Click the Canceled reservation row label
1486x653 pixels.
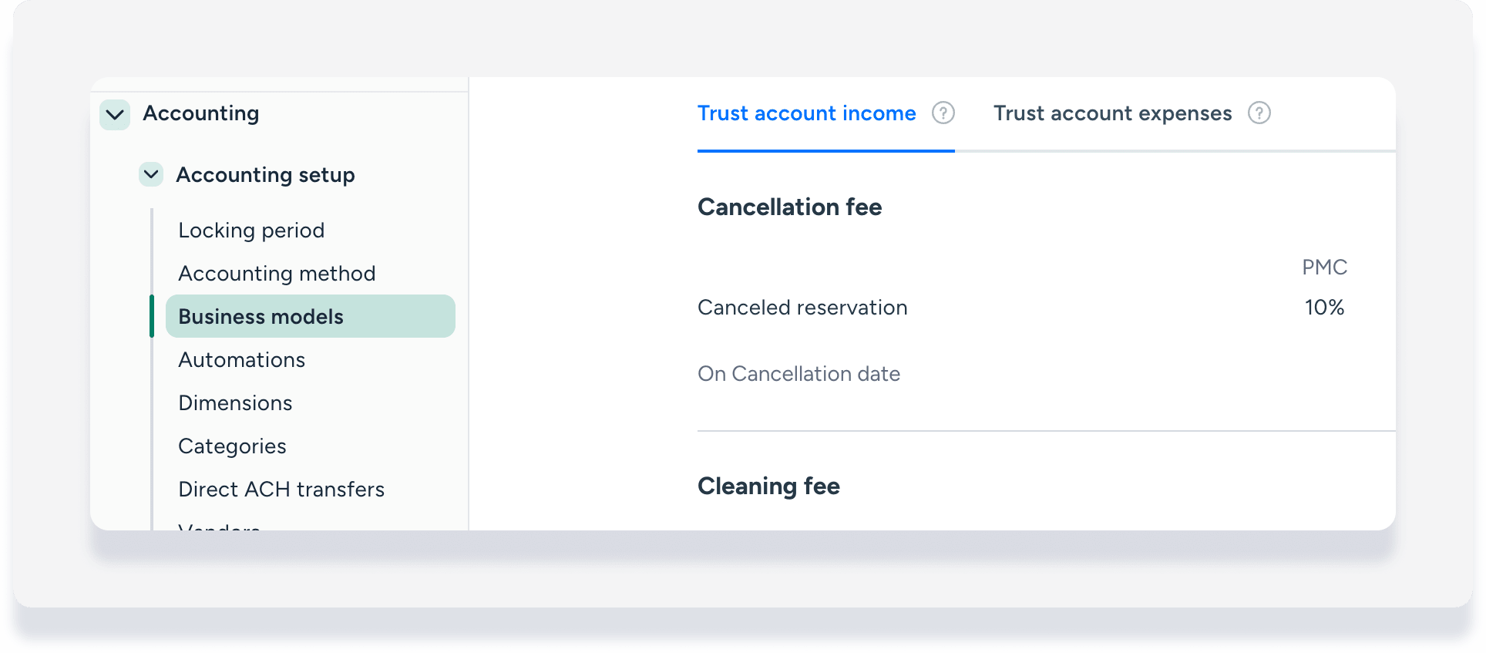[x=802, y=308]
